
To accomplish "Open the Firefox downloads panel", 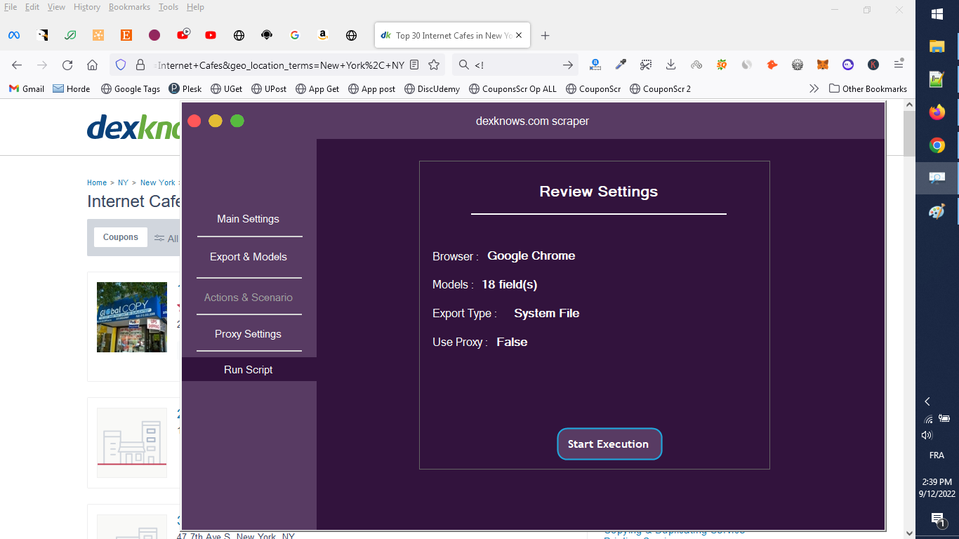I will pyautogui.click(x=671, y=65).
